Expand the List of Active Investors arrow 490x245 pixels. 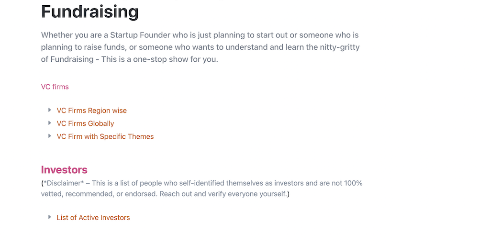click(x=49, y=217)
